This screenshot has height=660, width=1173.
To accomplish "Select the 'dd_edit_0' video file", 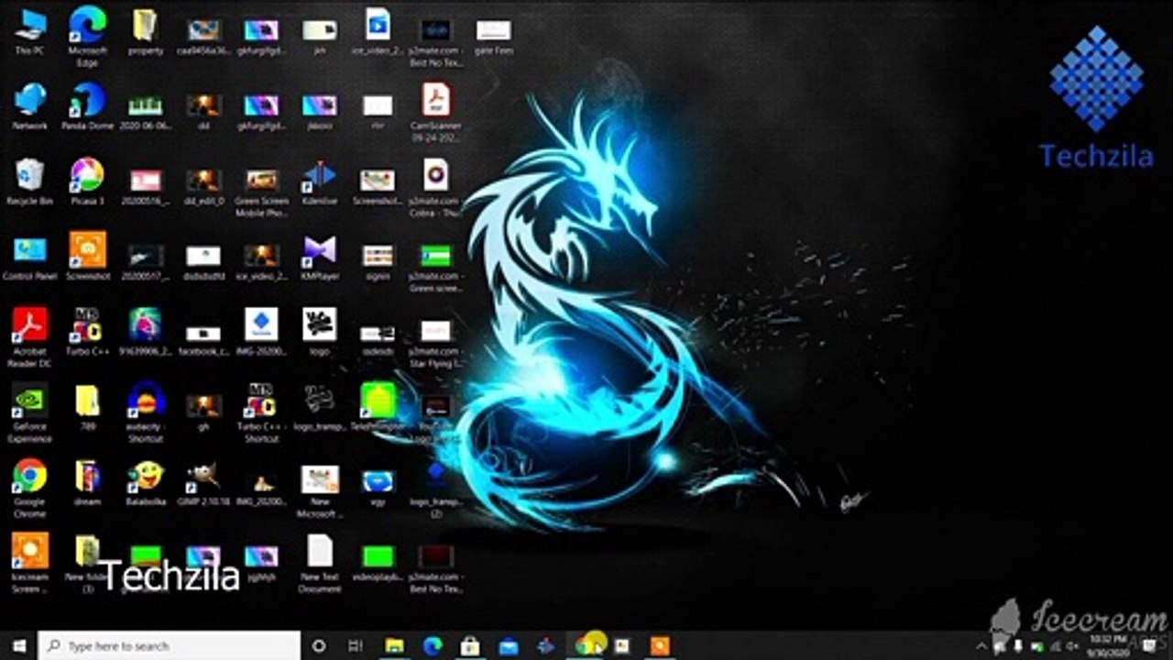I will click(203, 185).
